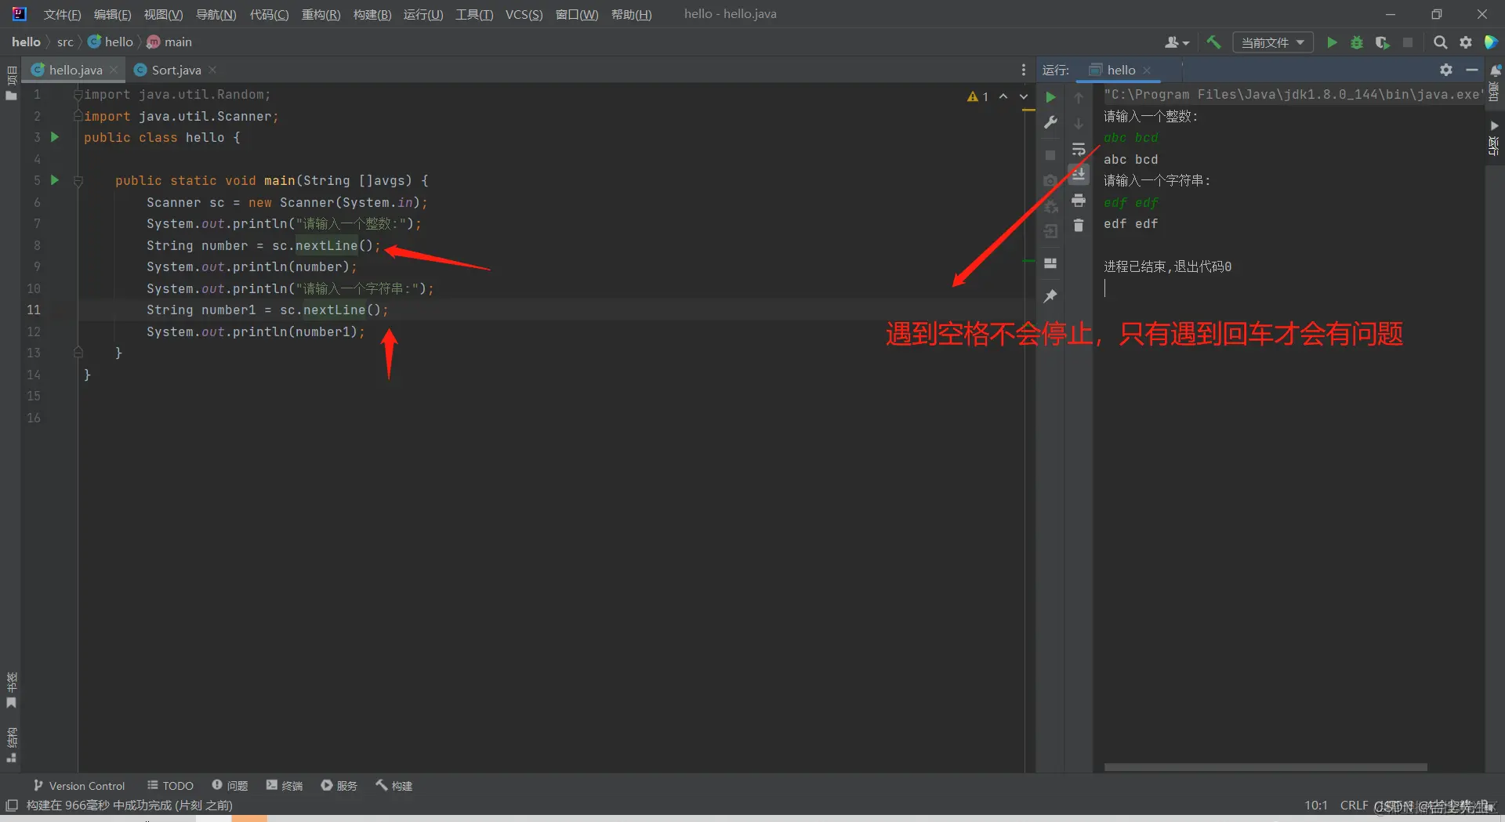Viewport: 1505px width, 822px height.
Task: Toggle the 运行 tool window on the right sidebar
Action: (1494, 138)
